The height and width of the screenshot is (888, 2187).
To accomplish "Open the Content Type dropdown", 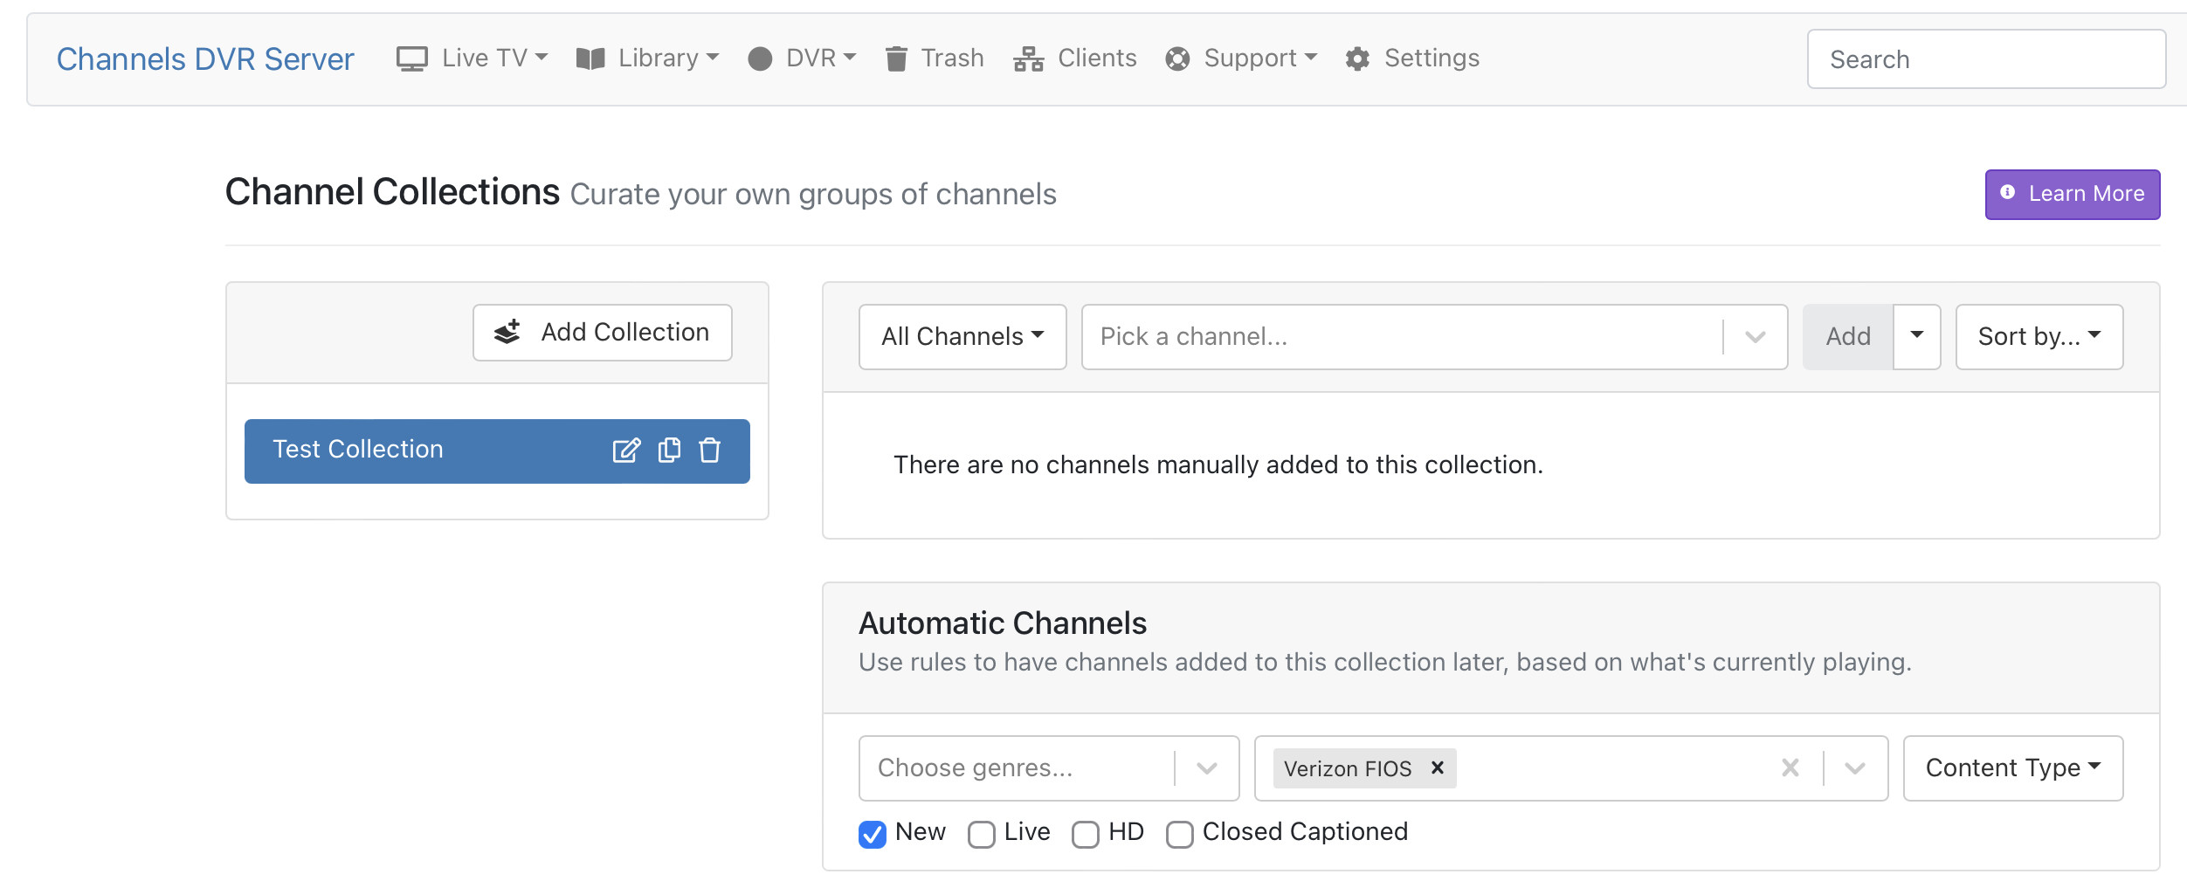I will tap(2012, 768).
